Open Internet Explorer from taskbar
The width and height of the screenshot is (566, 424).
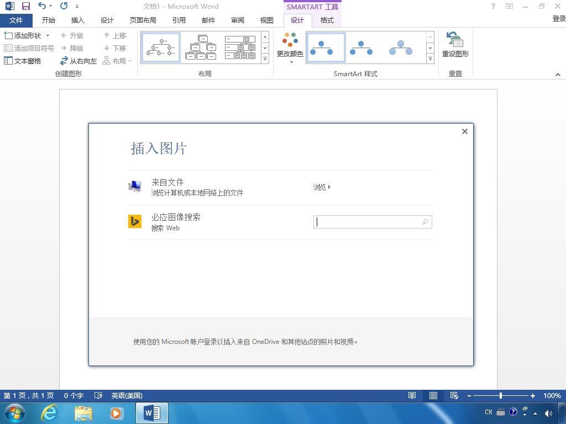click(x=49, y=413)
